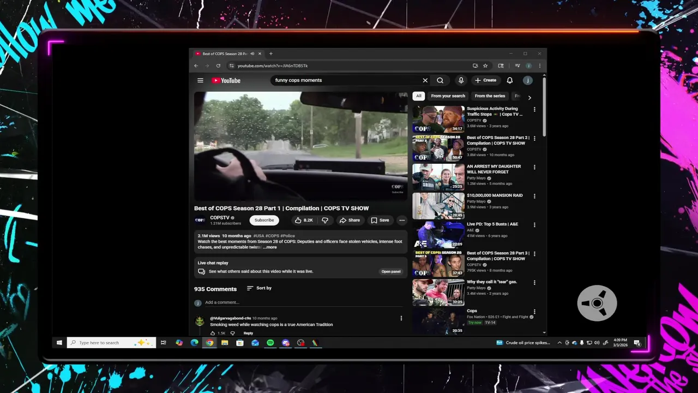Like the comment by Vulgarvagabond-c9s

[x=213, y=333]
